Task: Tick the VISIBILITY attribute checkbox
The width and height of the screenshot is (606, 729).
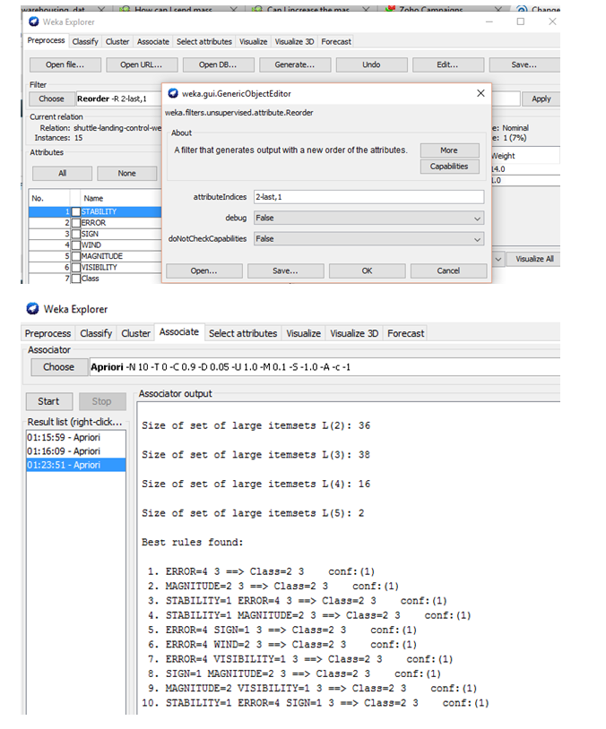Action: 76,268
